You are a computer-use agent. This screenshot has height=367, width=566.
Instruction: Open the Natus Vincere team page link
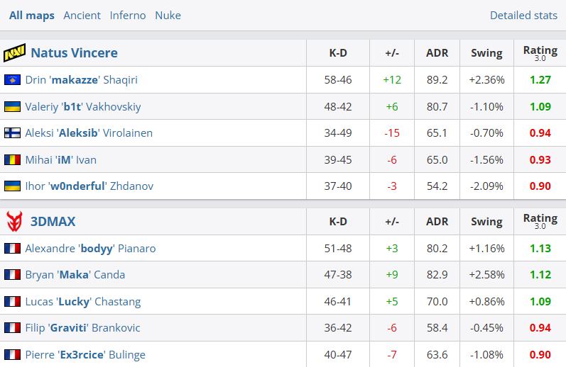[x=74, y=53]
